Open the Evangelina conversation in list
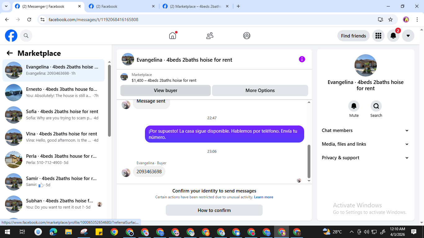The height and width of the screenshot is (238, 424). coord(53,70)
